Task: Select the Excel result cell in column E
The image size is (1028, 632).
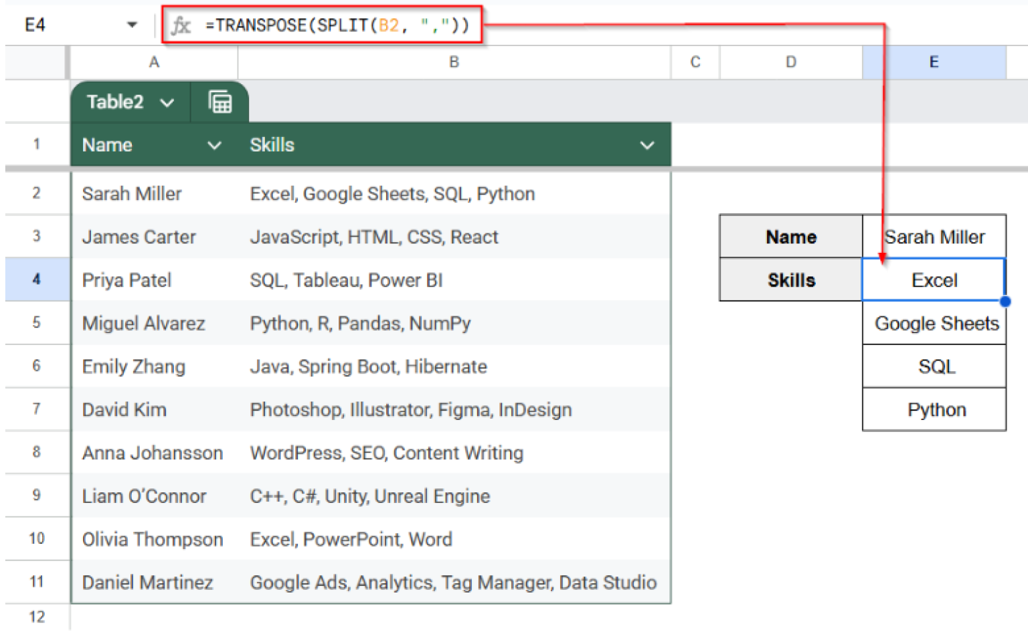Action: click(934, 280)
